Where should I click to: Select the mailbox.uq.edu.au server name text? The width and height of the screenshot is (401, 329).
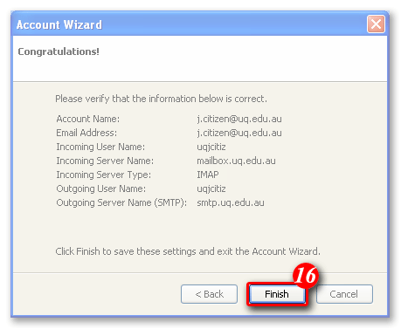click(x=236, y=161)
